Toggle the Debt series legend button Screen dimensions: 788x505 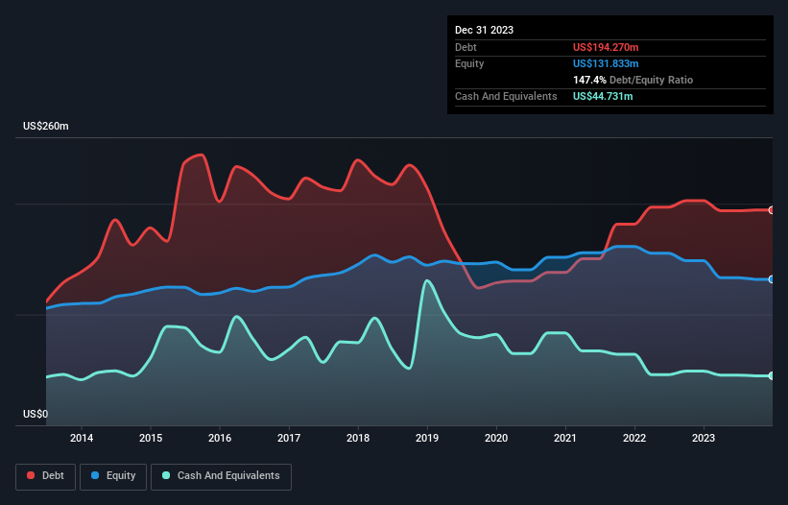pos(46,476)
